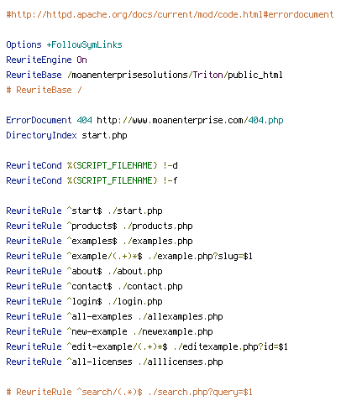Click the ^about$ rewrite rule

(x=84, y=271)
